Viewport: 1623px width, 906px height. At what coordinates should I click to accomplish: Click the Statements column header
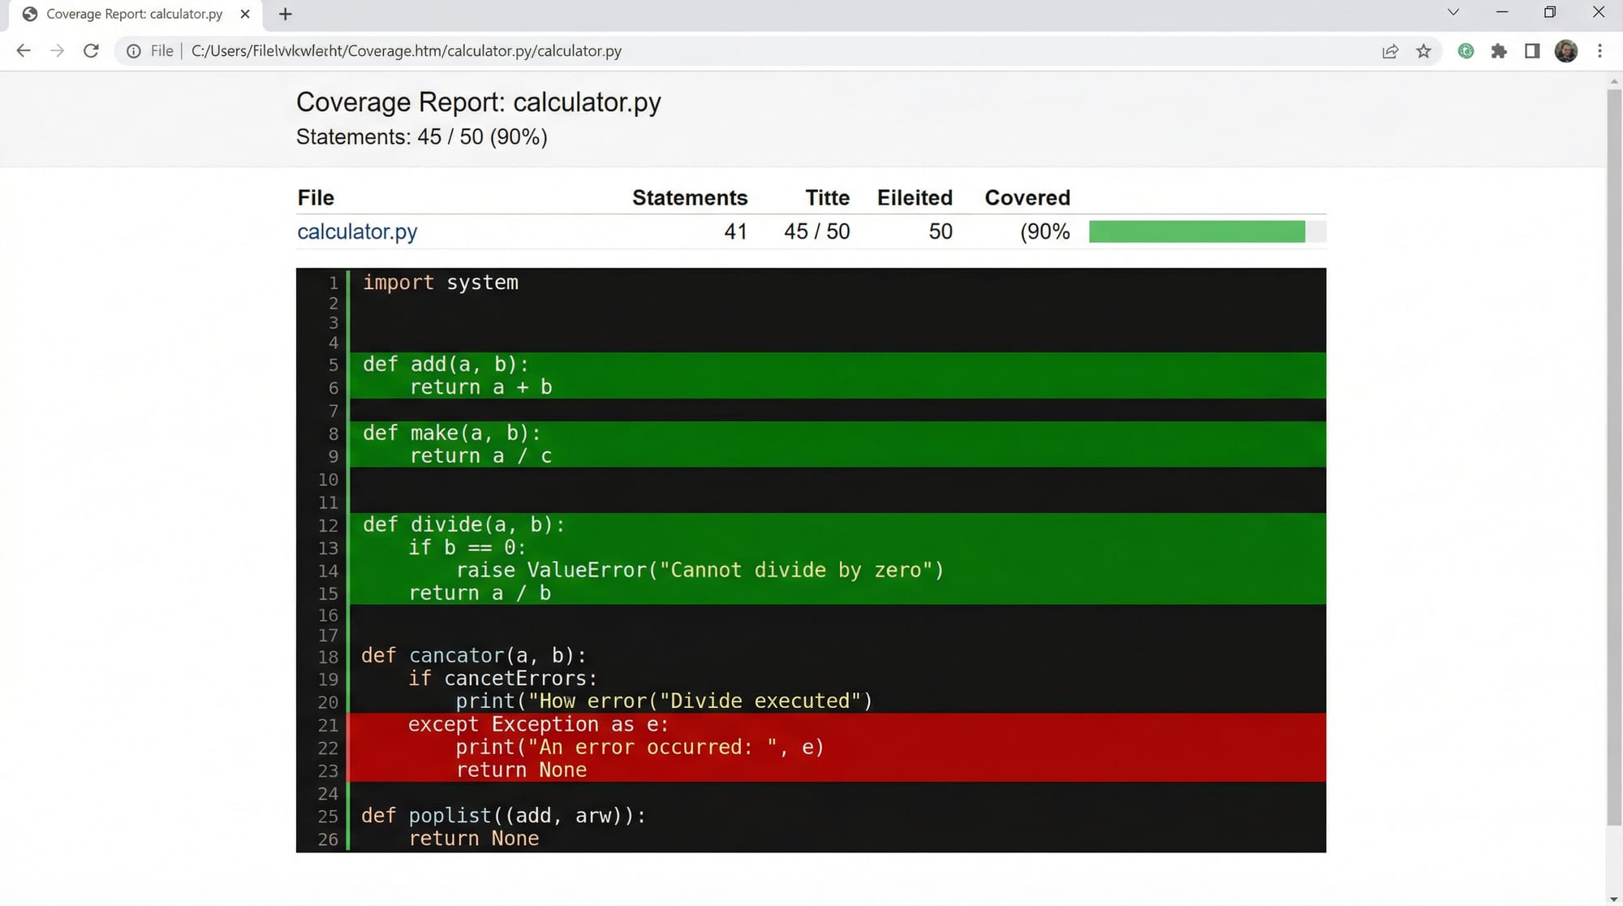pos(689,198)
